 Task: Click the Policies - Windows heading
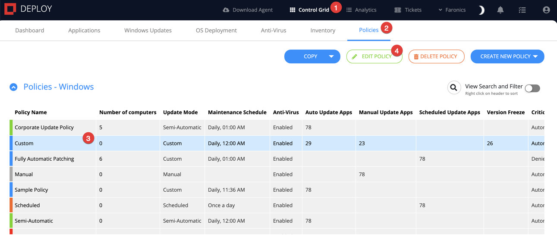pyautogui.click(x=59, y=87)
